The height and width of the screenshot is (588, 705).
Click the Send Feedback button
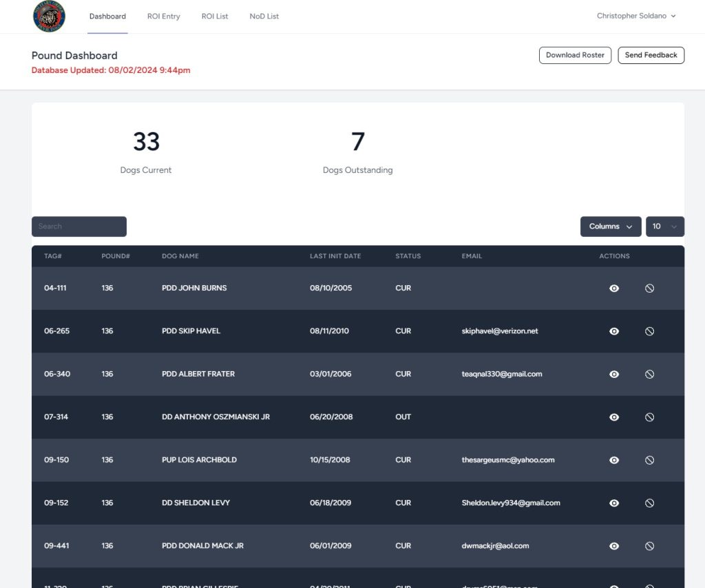click(651, 55)
